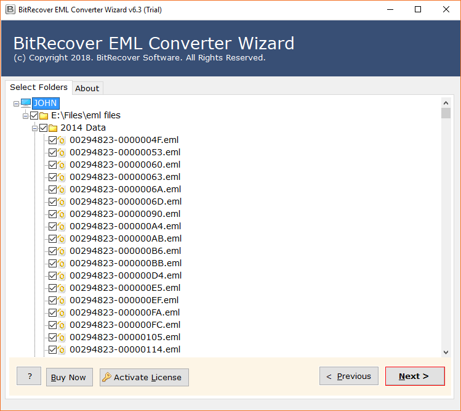The image size is (461, 411).
Task: Select file name 00294823-00000105.eml
Action: (125, 338)
